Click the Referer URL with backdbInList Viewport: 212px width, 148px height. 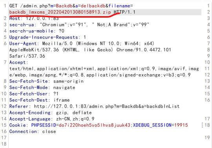point(107,106)
